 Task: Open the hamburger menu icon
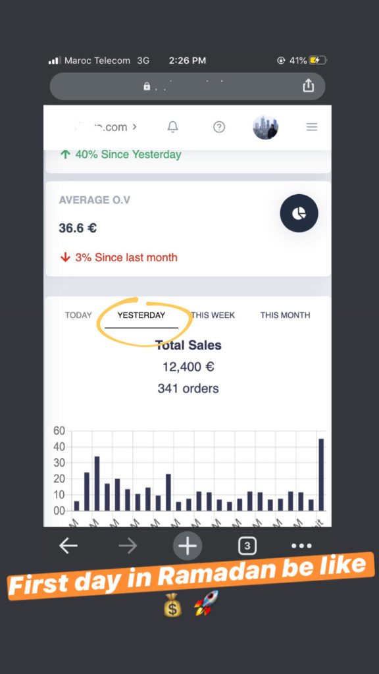pyautogui.click(x=311, y=127)
